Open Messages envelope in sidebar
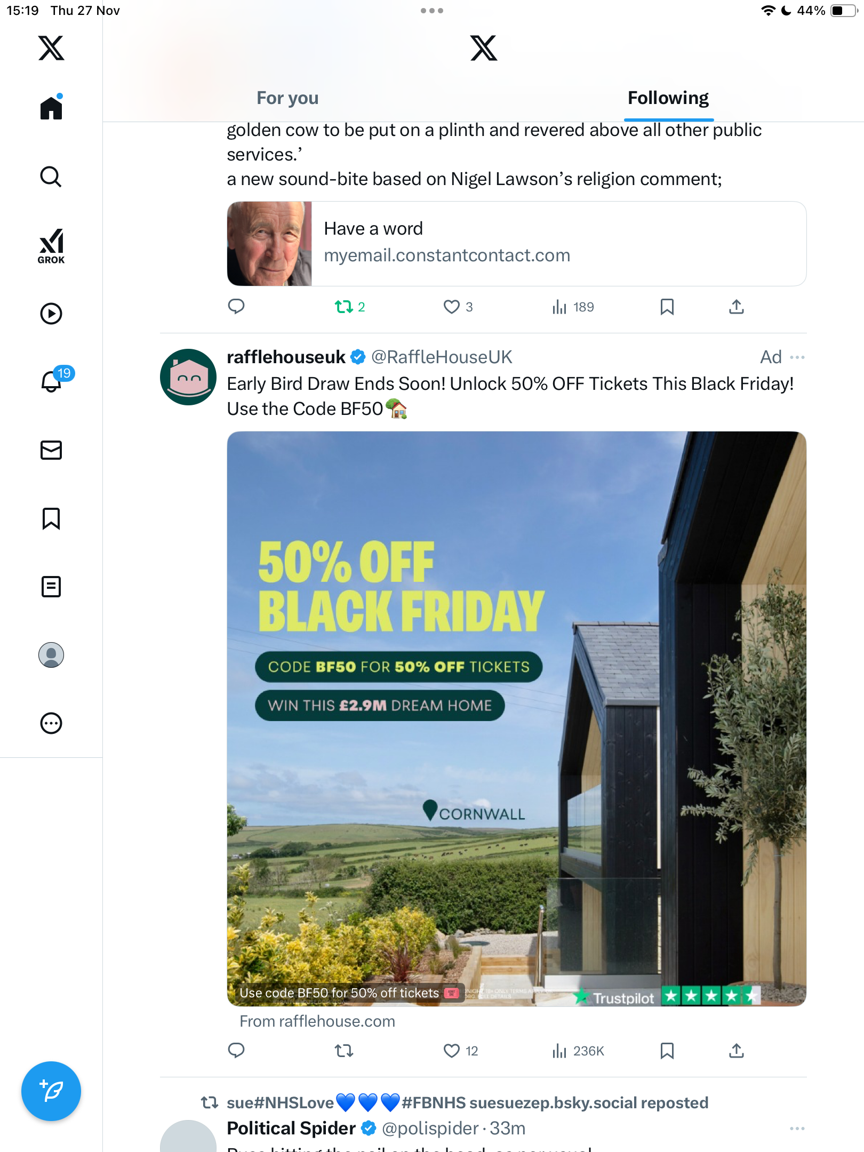Screen dimensions: 864x1152 tap(51, 450)
